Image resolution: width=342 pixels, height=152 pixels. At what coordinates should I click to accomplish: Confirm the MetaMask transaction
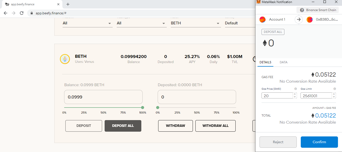pyautogui.click(x=319, y=142)
